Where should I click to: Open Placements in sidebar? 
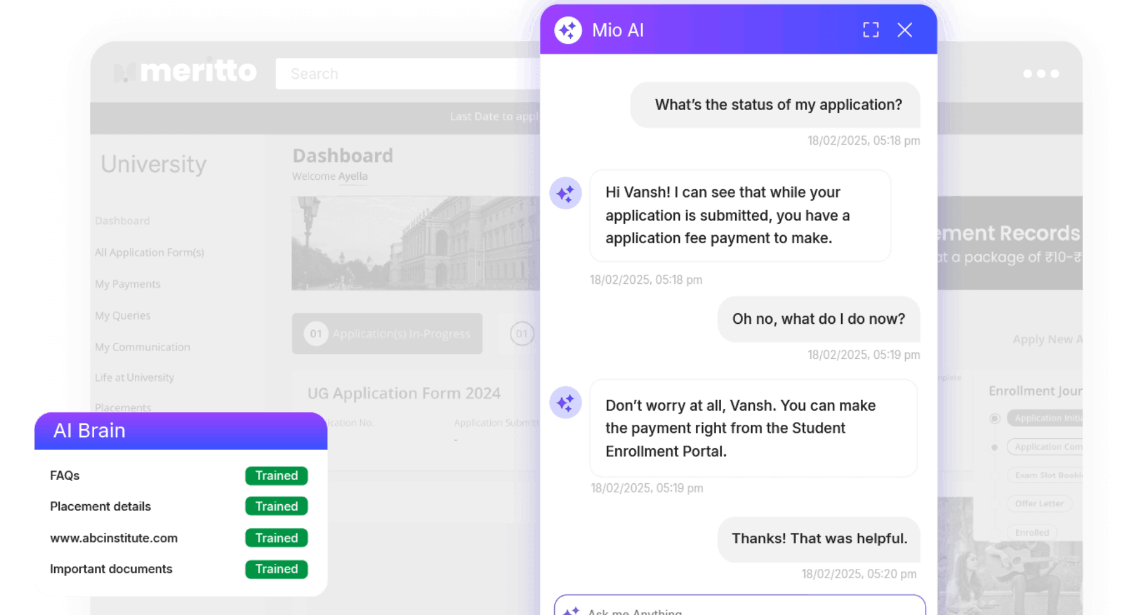coord(123,407)
